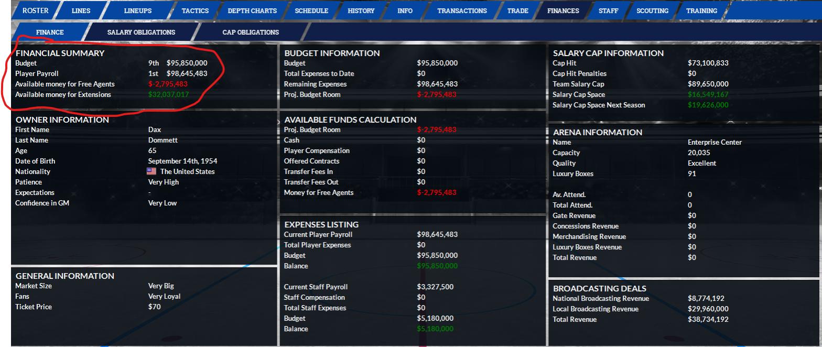The image size is (822, 347).
Task: Go to the Lineups tab
Action: tap(138, 10)
